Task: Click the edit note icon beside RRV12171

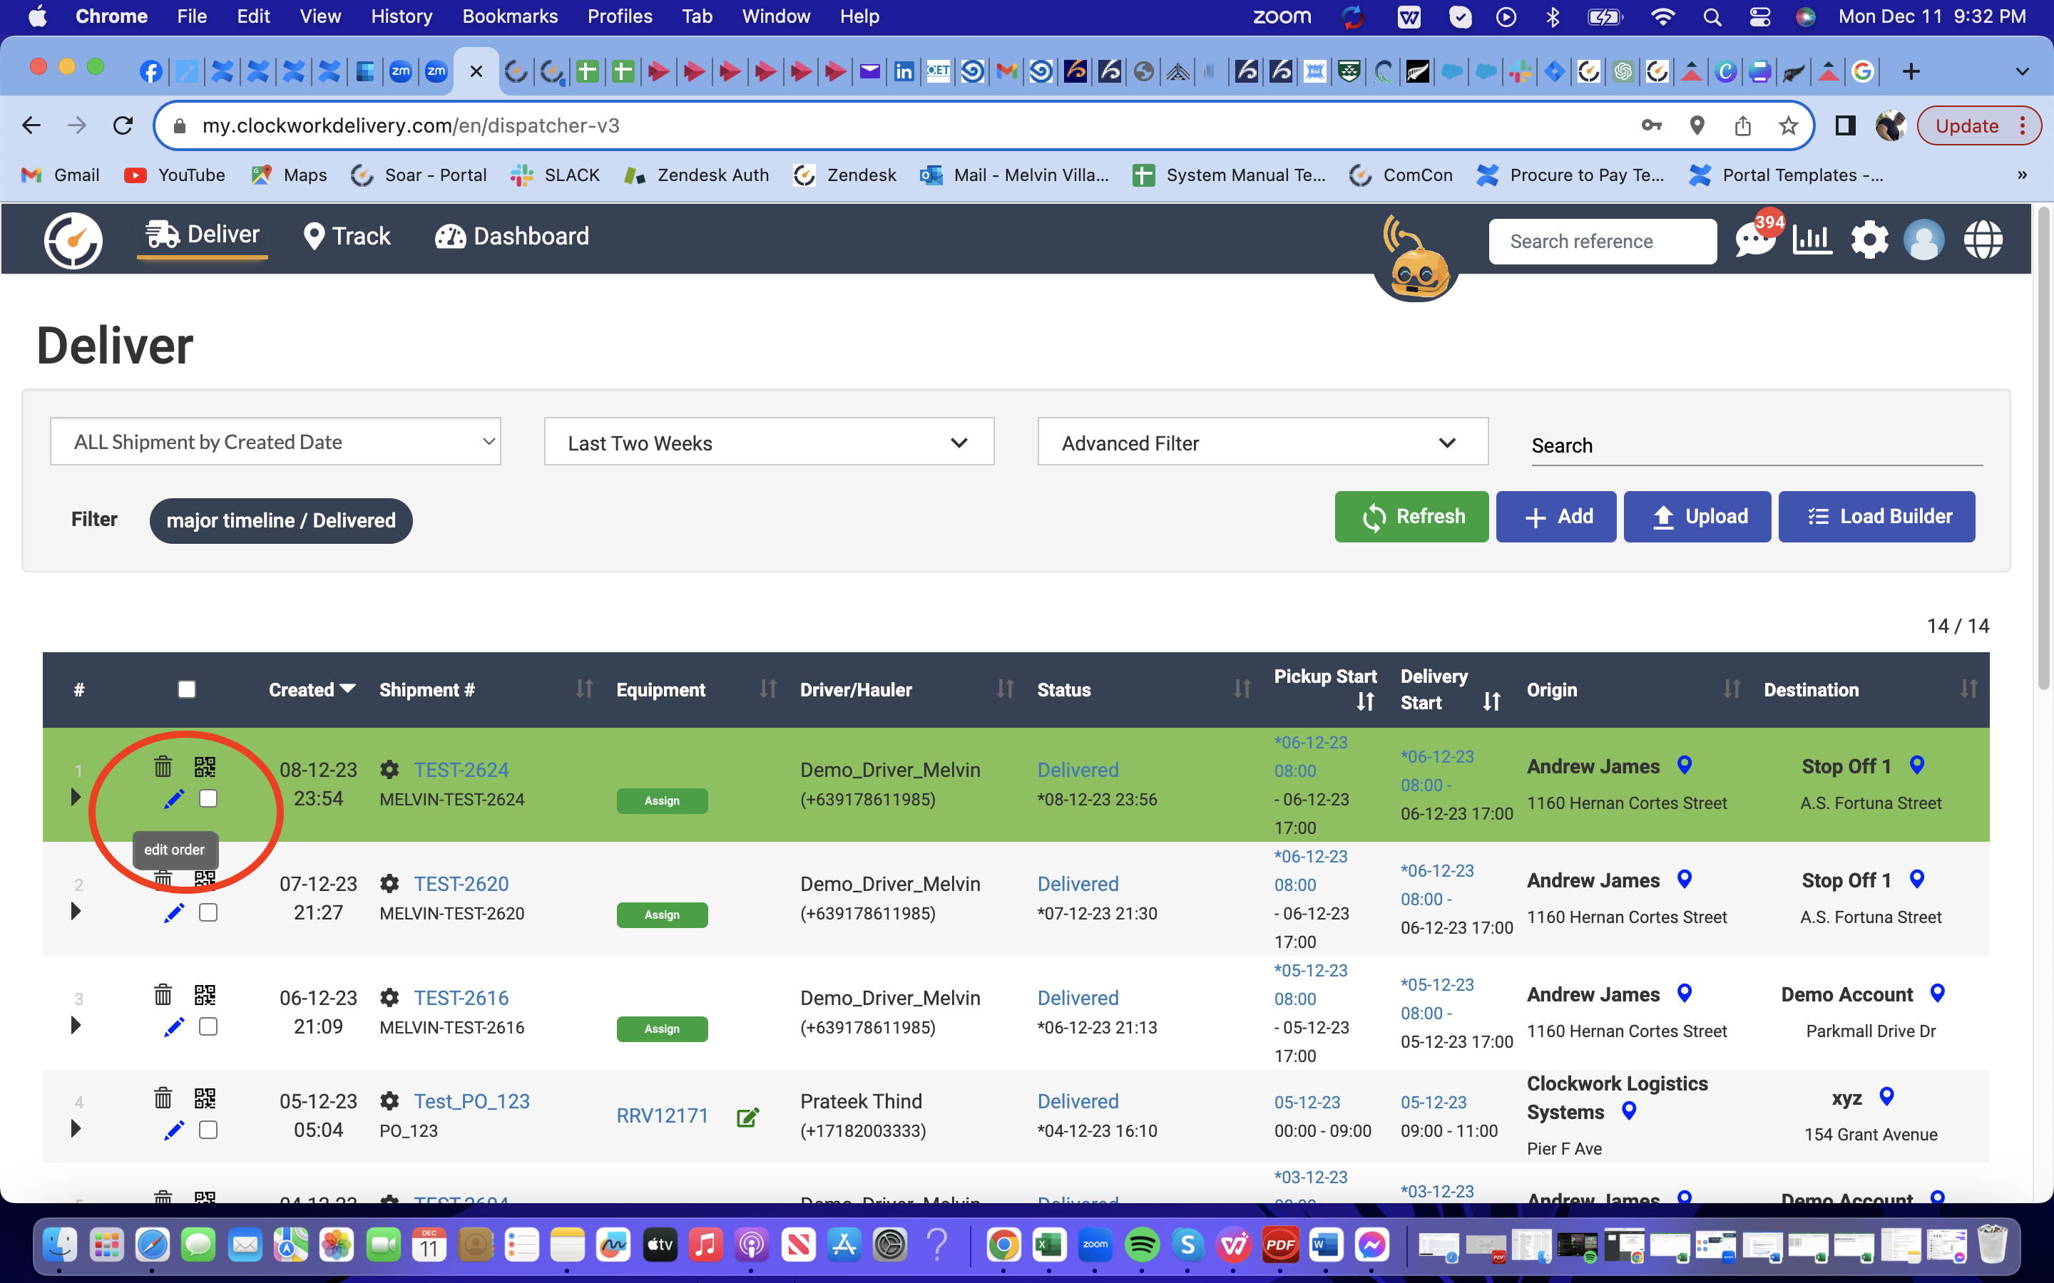Action: pos(747,1117)
